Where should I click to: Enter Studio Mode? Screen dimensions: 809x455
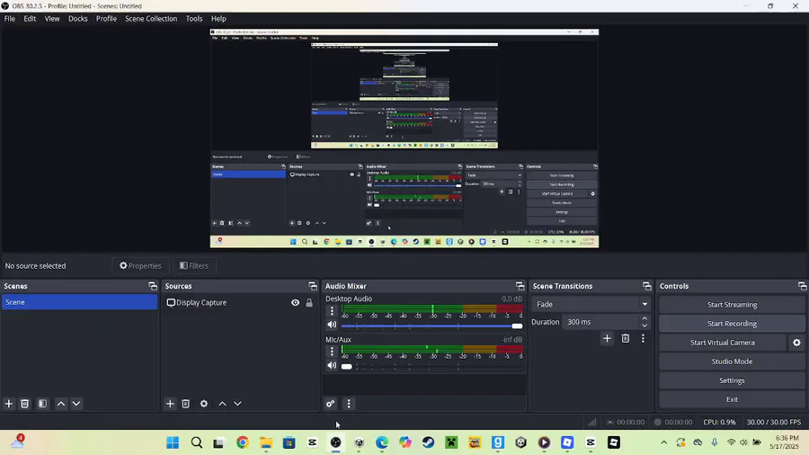(x=732, y=361)
